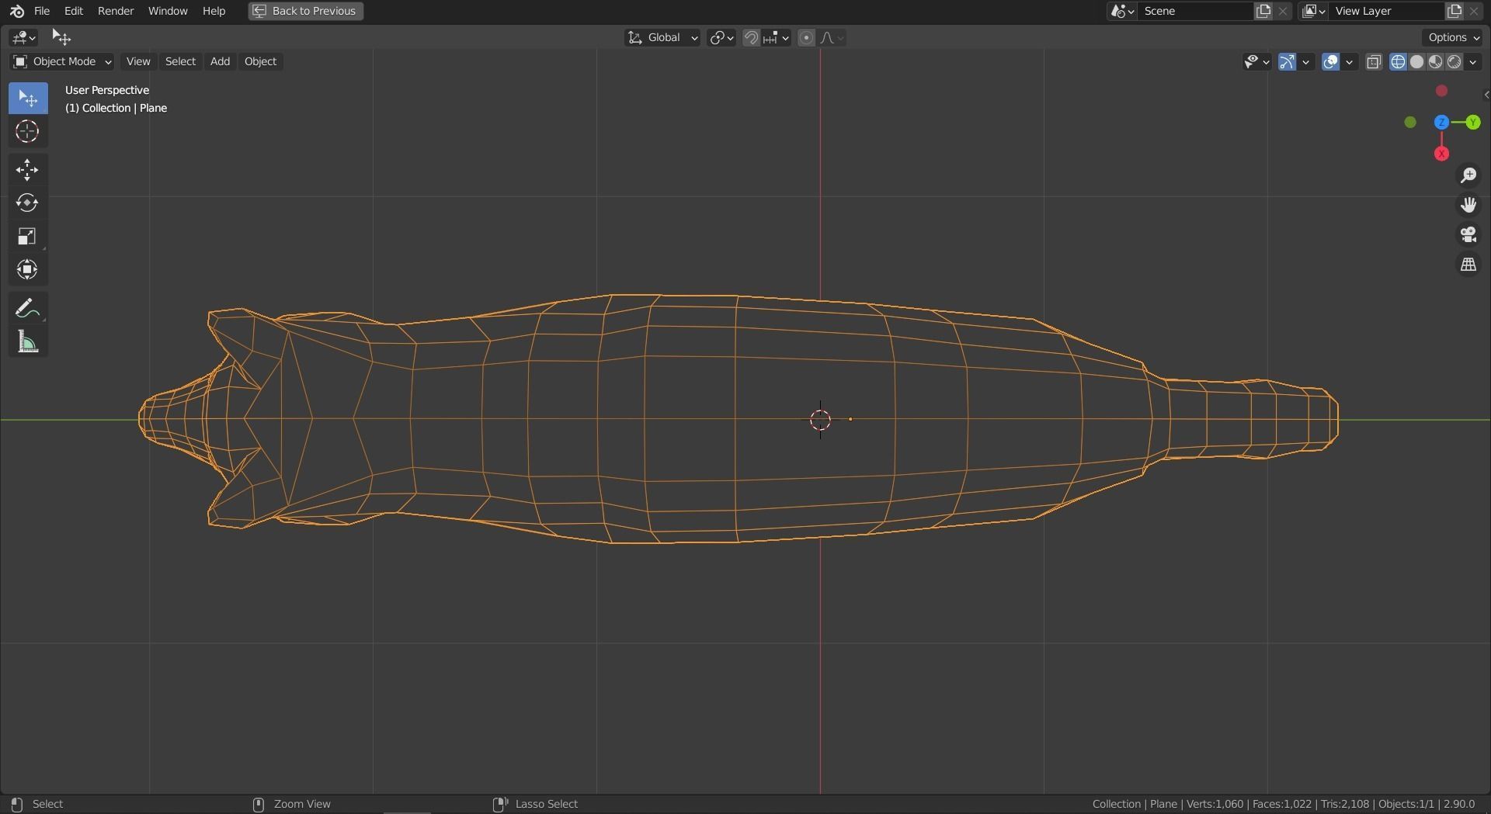The height and width of the screenshot is (814, 1491).
Task: Click the add view layer icon
Action: pos(1454,11)
